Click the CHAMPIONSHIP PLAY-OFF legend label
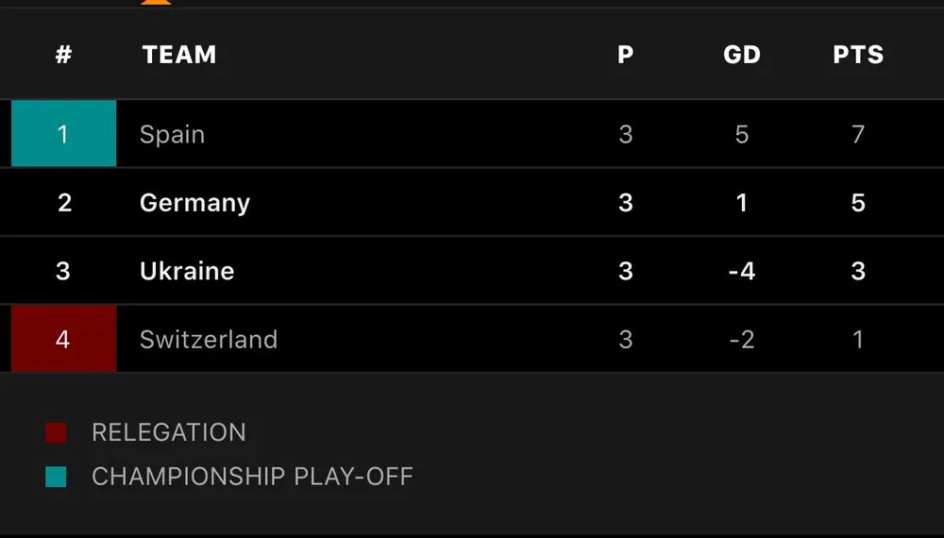 [x=252, y=476]
